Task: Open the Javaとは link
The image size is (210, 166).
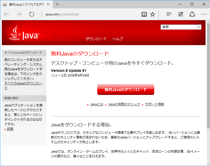Action: coord(96,104)
